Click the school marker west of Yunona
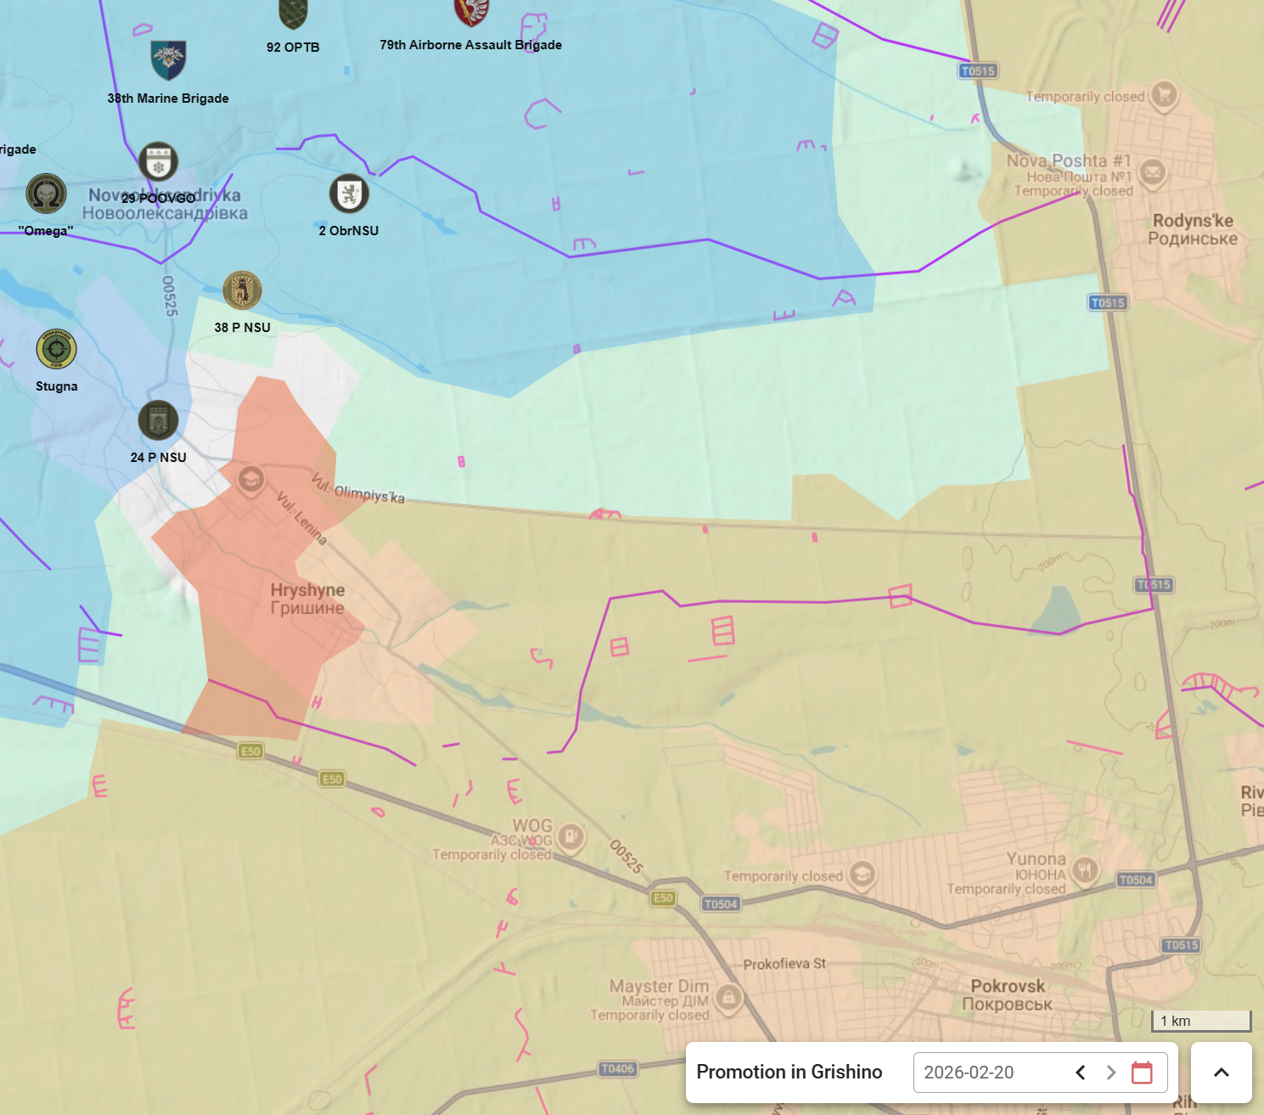Viewport: 1264px width, 1115px height. point(862,873)
